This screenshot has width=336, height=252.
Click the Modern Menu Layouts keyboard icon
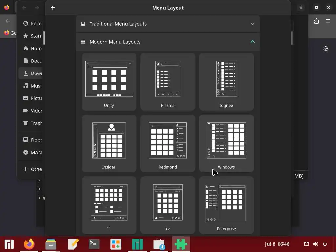[x=83, y=42]
